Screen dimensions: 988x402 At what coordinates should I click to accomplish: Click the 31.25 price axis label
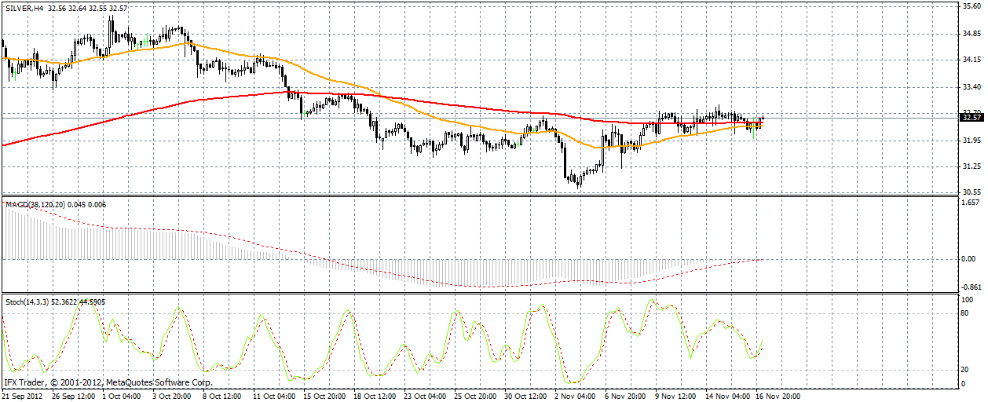[x=972, y=166]
